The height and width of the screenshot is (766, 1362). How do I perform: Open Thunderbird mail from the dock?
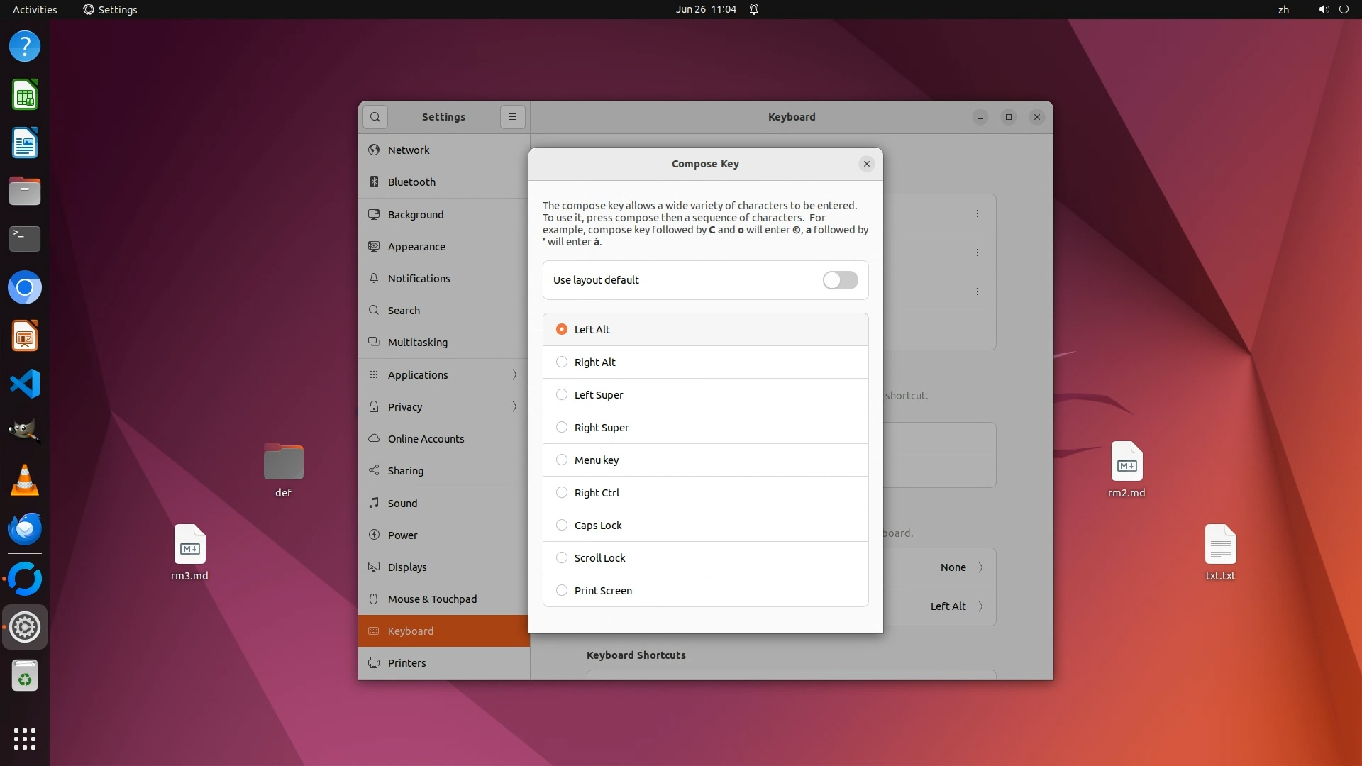click(x=25, y=528)
